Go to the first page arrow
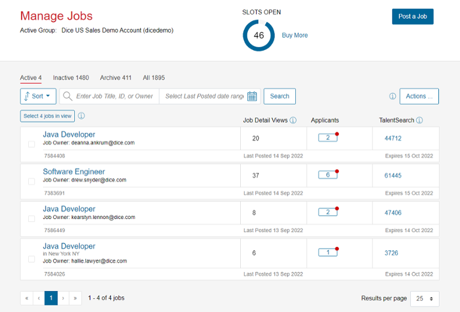 (26, 298)
